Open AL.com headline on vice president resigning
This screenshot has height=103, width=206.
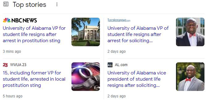[x=137, y=79]
